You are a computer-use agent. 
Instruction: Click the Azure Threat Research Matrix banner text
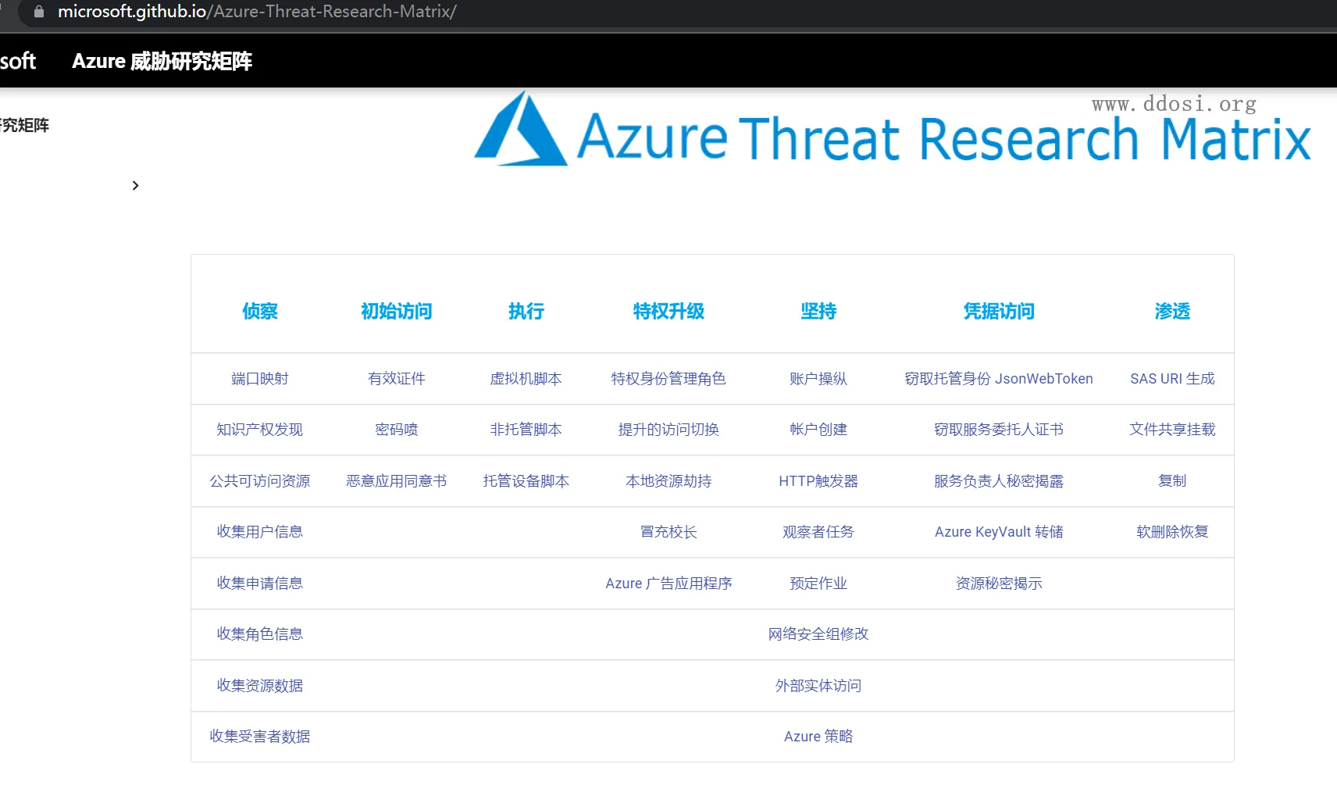pos(943,138)
